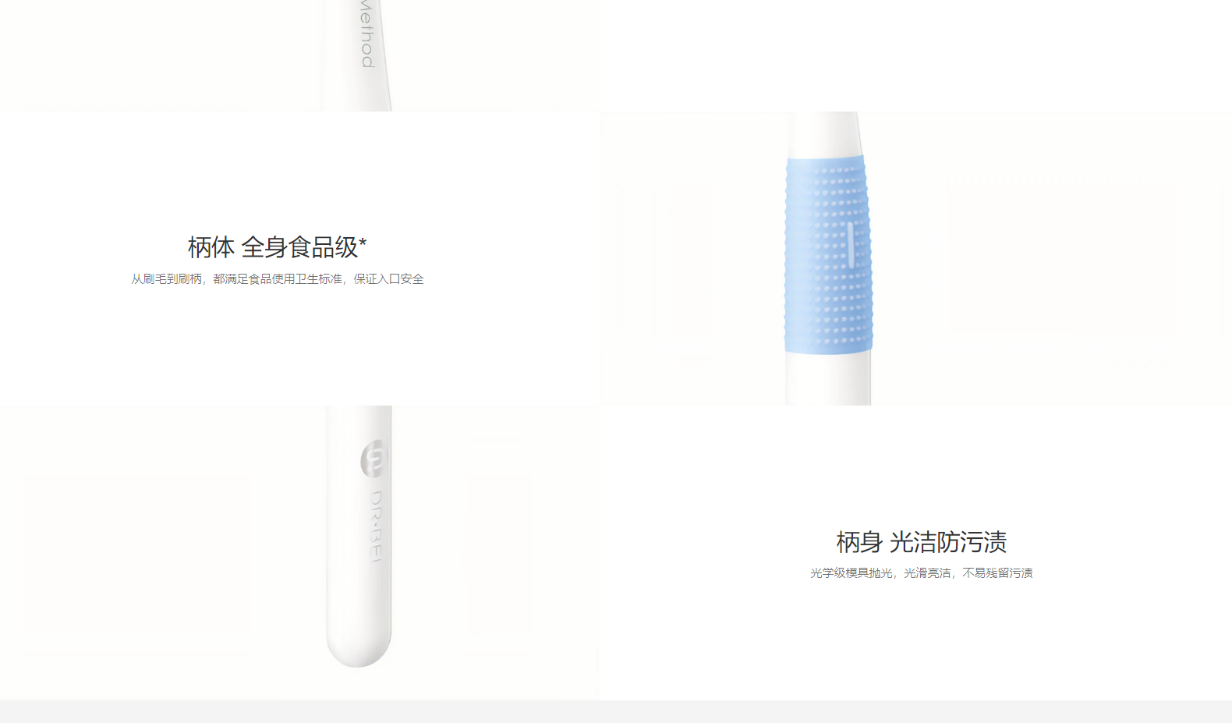Select the phrase 全身食品级 in heading

point(299,247)
